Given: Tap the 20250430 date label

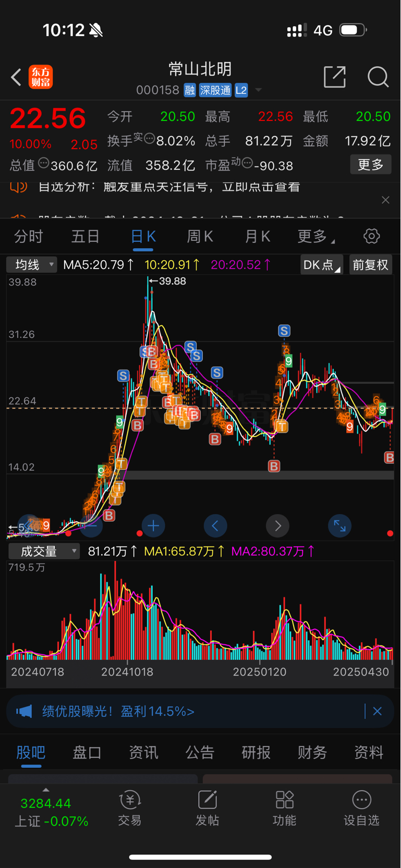Looking at the screenshot, I should (x=361, y=672).
